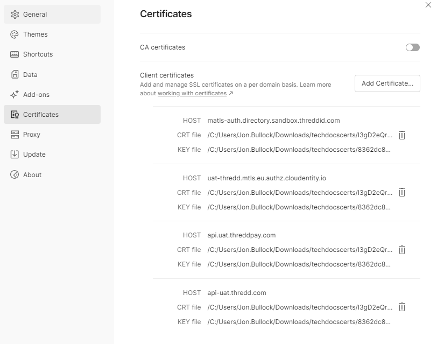The height and width of the screenshot is (344, 437).
Task: Click the Certificates page heading
Action: tap(166, 14)
